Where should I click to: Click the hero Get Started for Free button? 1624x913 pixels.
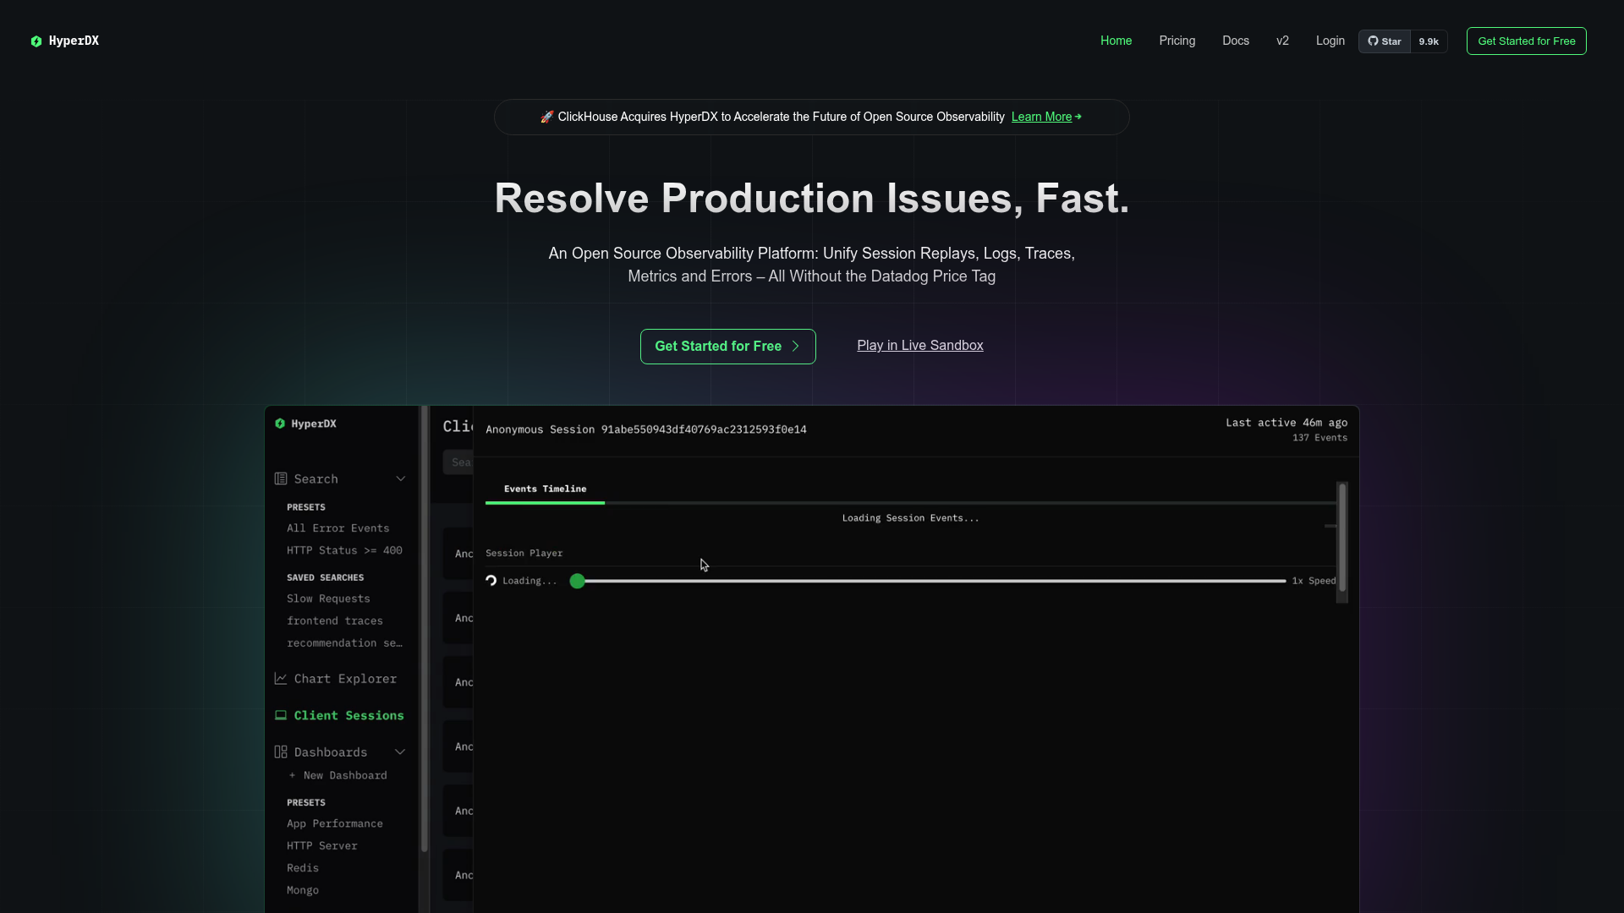point(727,347)
